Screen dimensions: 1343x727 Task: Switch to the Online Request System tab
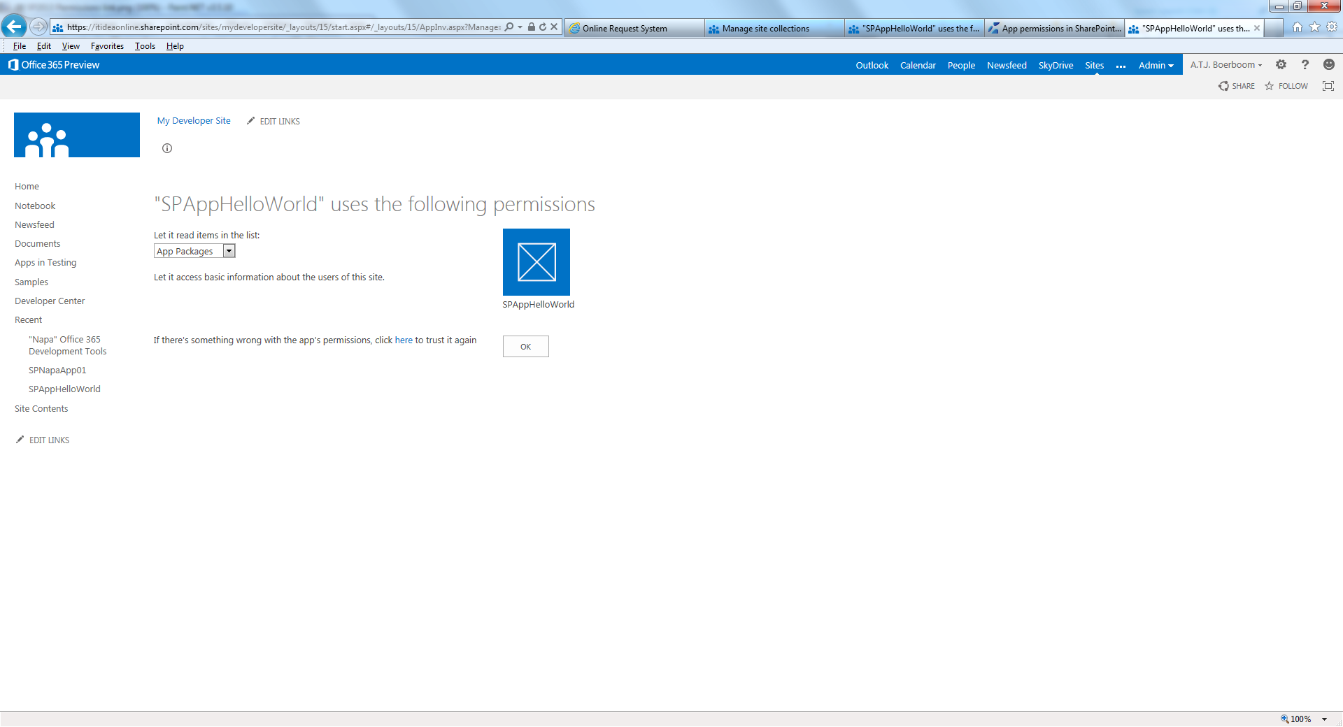(x=634, y=28)
